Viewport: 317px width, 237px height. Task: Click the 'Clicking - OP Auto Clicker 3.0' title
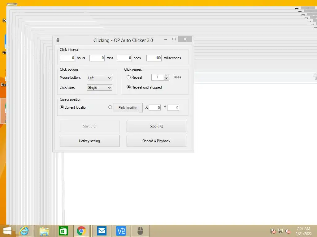[123, 40]
